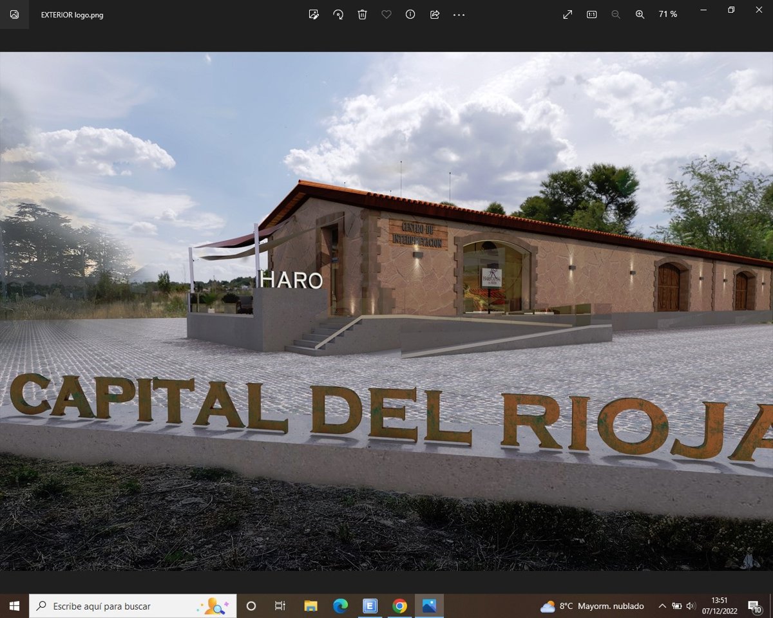Zoom in with the magnifier plus icon
Viewport: 773px width, 618px height.
click(x=640, y=14)
